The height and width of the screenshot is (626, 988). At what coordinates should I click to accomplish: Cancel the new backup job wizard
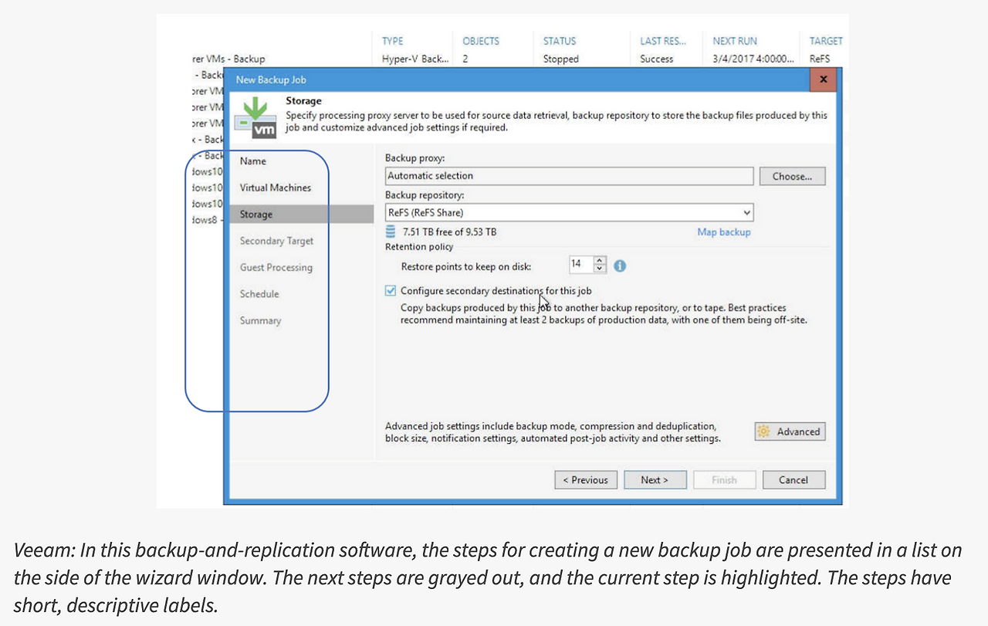(793, 480)
